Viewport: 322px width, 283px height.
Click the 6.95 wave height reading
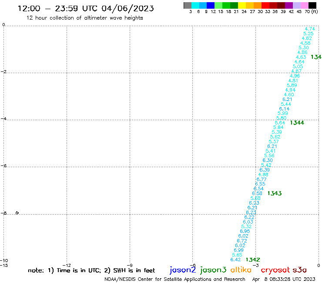point(245,231)
